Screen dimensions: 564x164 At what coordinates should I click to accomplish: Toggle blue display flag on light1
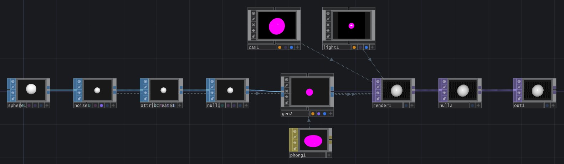click(366, 47)
